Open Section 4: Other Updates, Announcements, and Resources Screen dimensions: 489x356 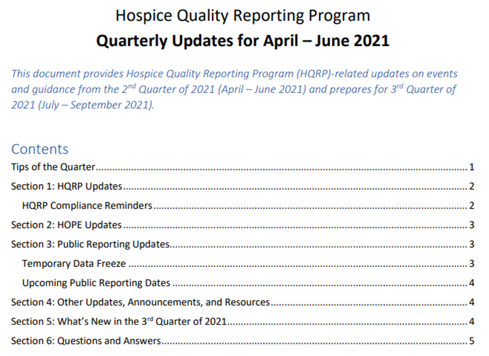141,302
